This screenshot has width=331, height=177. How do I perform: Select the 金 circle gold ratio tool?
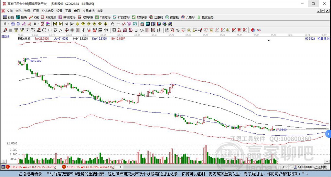click(x=189, y=30)
